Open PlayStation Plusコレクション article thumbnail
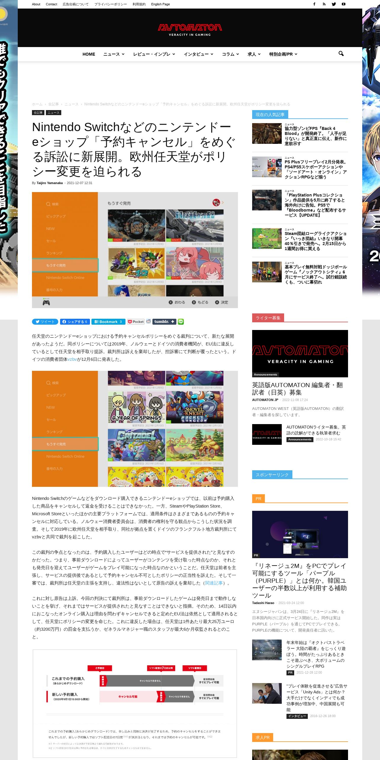380x760 pixels. (x=267, y=200)
